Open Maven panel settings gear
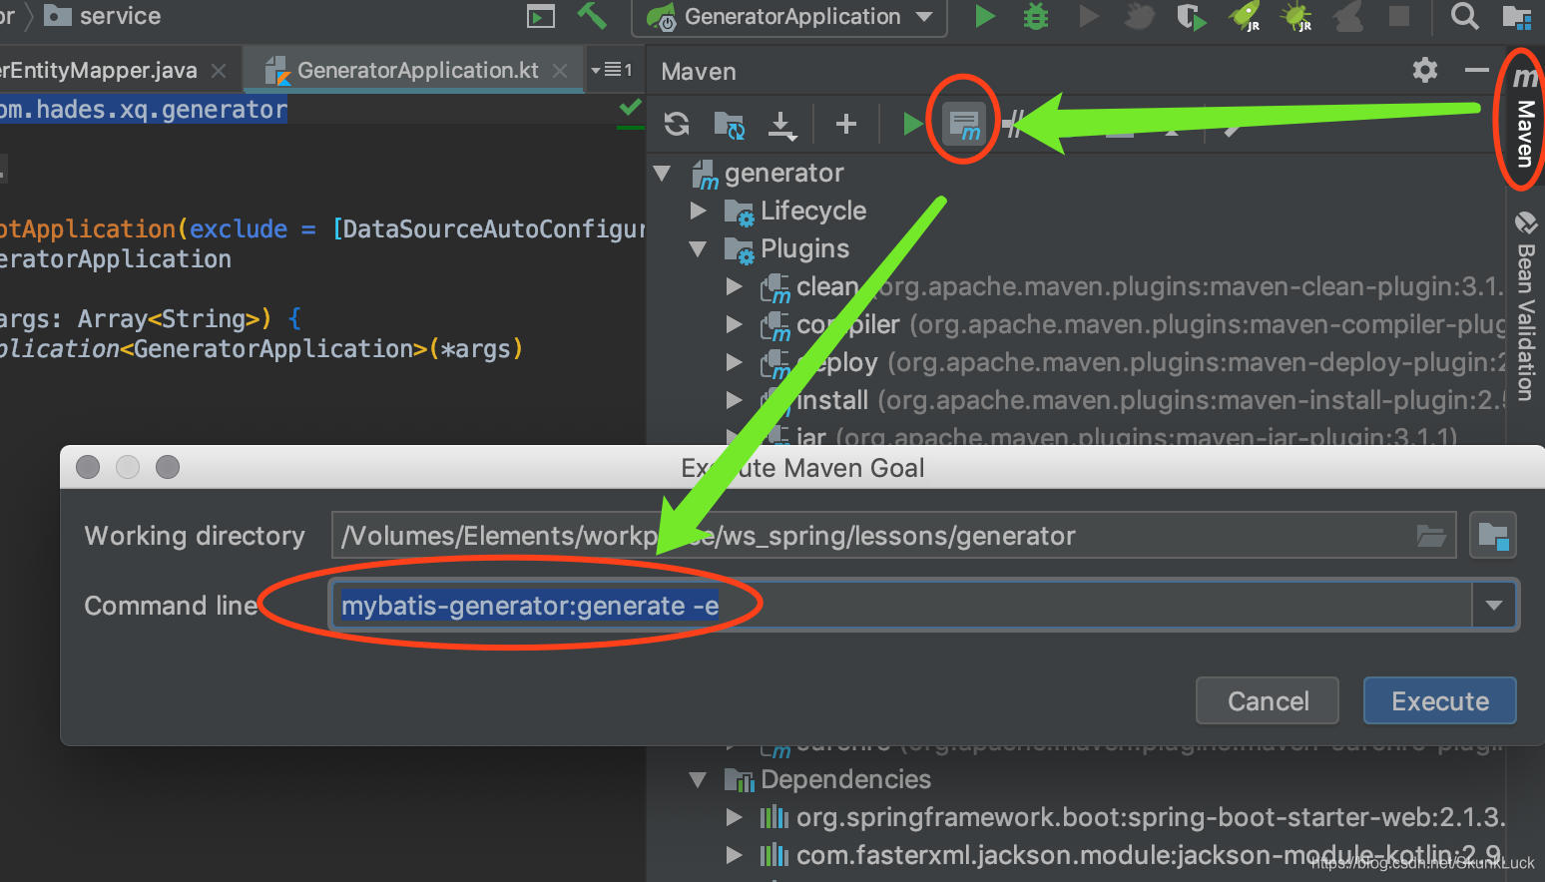The height and width of the screenshot is (882, 1545). coord(1425,70)
